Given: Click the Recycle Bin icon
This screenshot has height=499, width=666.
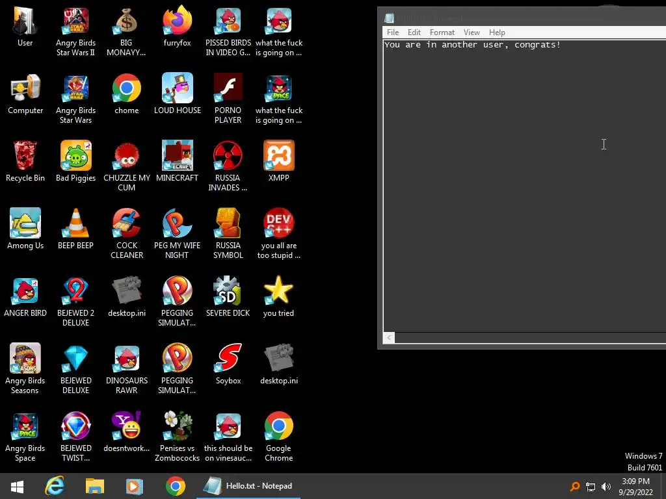Looking at the screenshot, I should coord(25,162).
